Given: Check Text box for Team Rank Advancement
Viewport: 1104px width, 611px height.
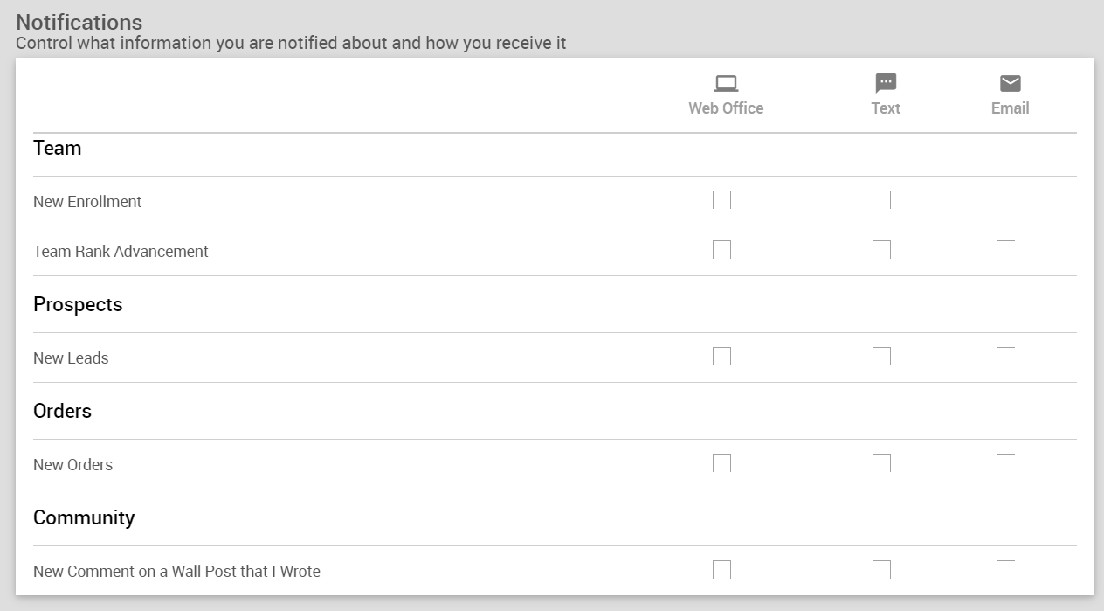Looking at the screenshot, I should (x=882, y=250).
